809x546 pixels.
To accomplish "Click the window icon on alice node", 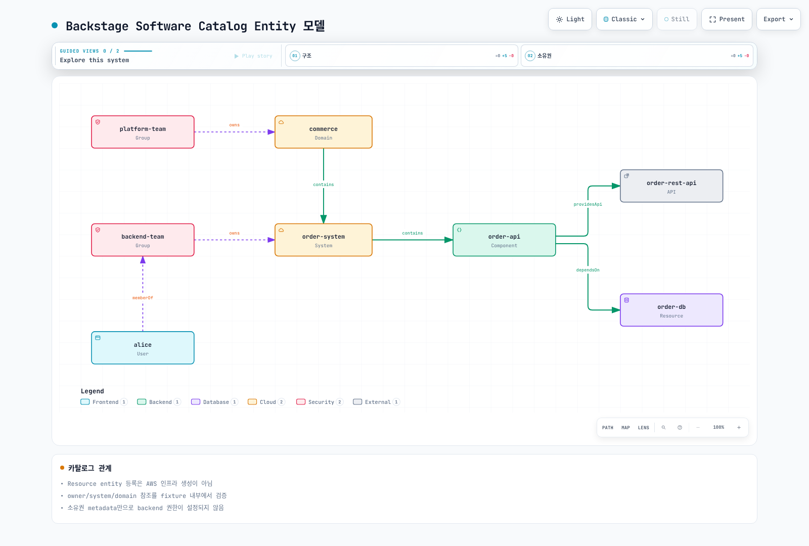I will [x=98, y=338].
